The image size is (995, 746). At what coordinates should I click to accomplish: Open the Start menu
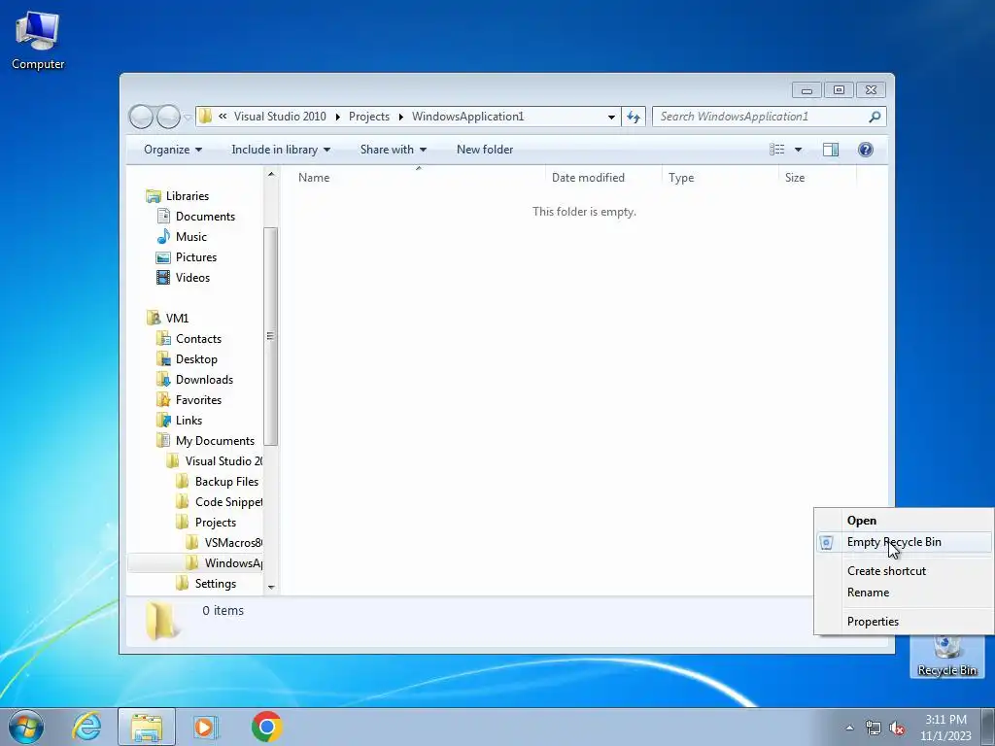pos(26,727)
